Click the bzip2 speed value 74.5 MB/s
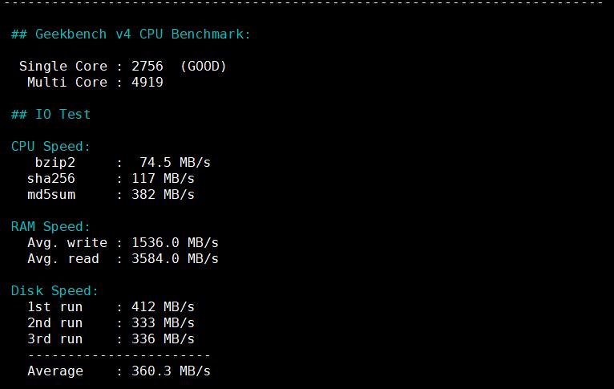Viewport: 614px width, 389px height. pyautogui.click(x=175, y=163)
